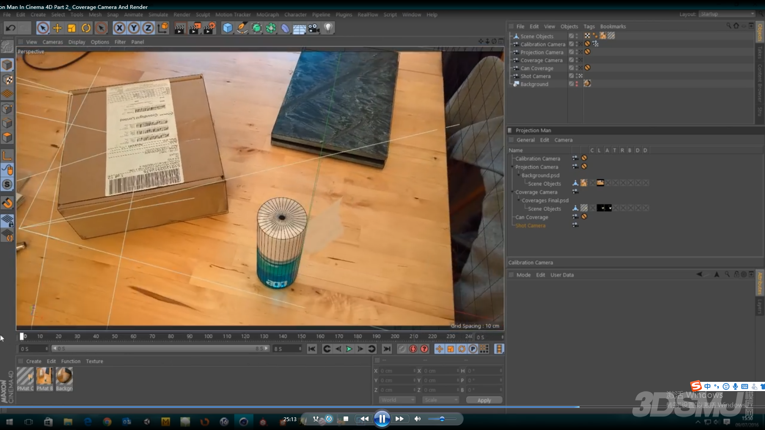Activate the Rotate tool in top toolbar

pyautogui.click(x=86, y=28)
